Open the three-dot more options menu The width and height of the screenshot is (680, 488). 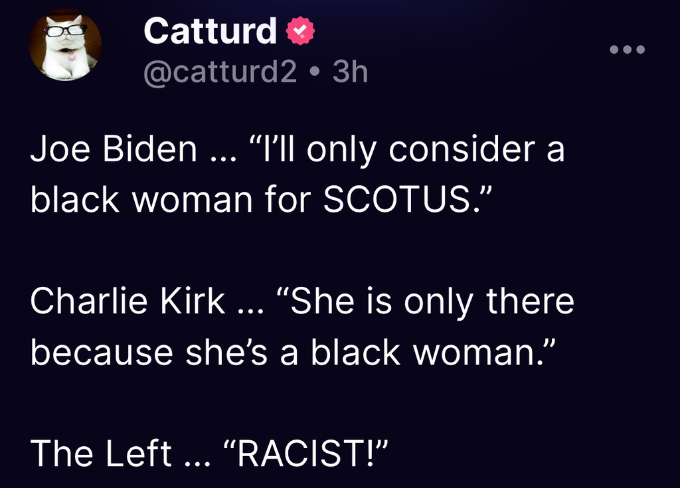[627, 50]
